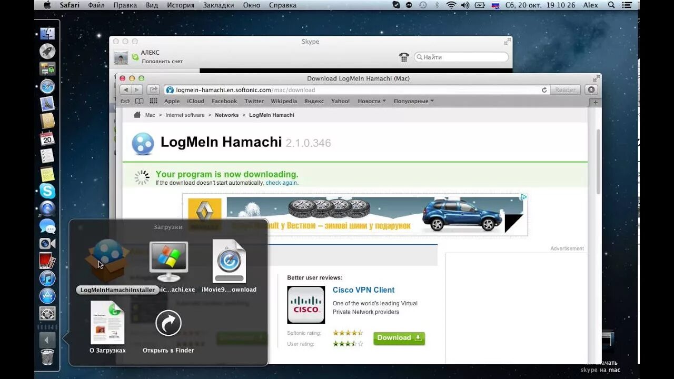This screenshot has height=379, width=674.
Task: Open Messages speech bubble icon in Dock
Action: coord(47,226)
